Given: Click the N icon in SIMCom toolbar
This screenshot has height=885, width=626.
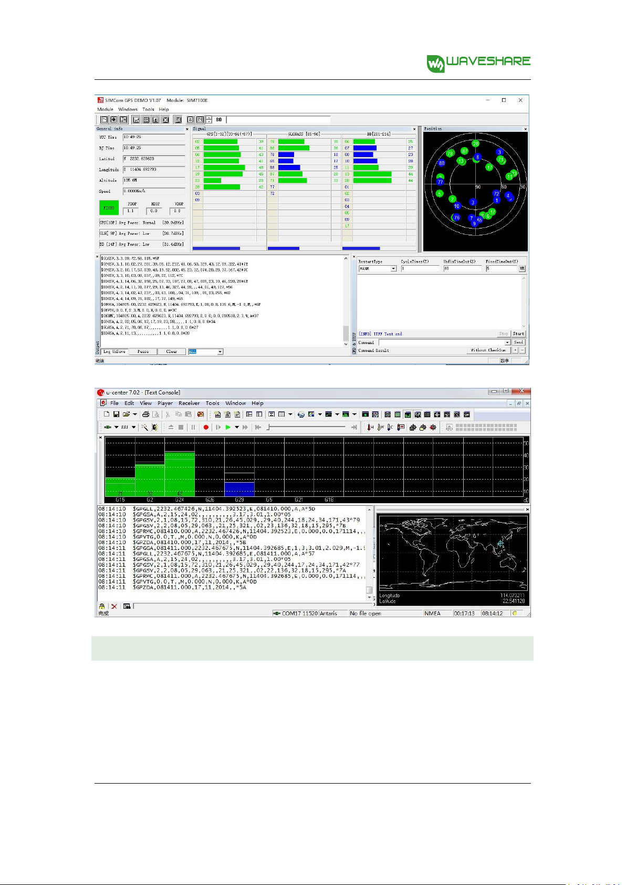Looking at the screenshot, I should pos(200,120).
